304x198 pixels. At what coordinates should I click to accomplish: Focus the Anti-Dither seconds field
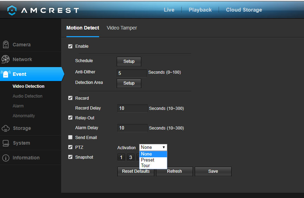pyautogui.click(x=132, y=73)
